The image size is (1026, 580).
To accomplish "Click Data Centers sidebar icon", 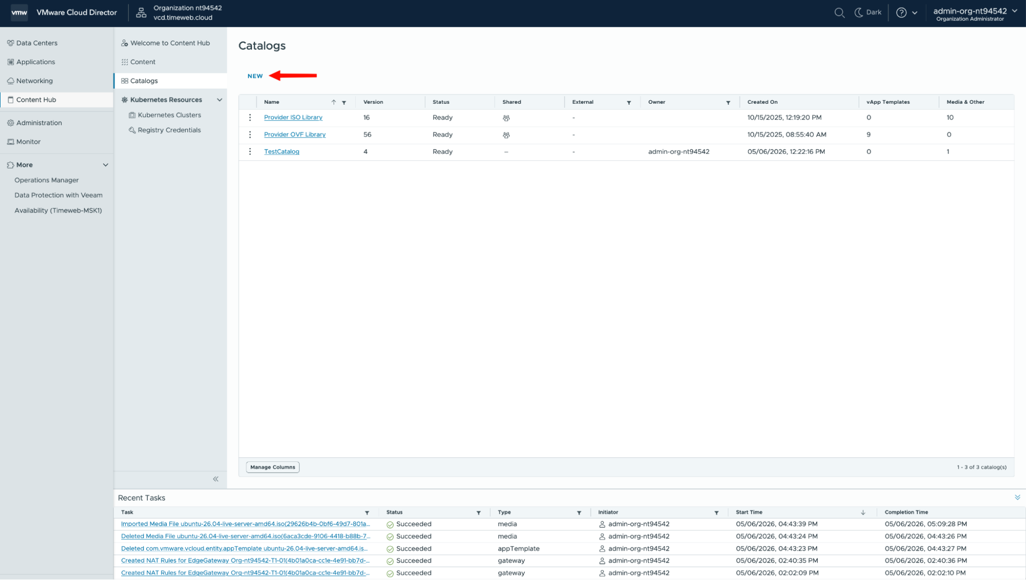I will 10,43.
